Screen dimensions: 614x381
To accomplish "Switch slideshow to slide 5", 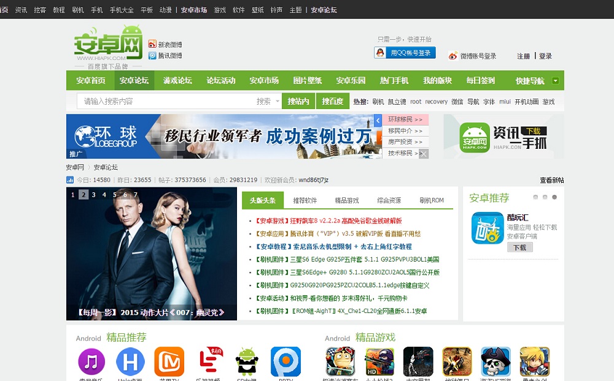I will pyautogui.click(x=115, y=195).
